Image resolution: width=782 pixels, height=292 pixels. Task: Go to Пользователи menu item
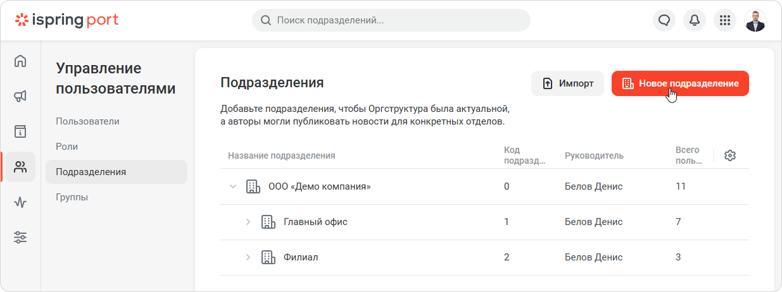click(x=87, y=121)
